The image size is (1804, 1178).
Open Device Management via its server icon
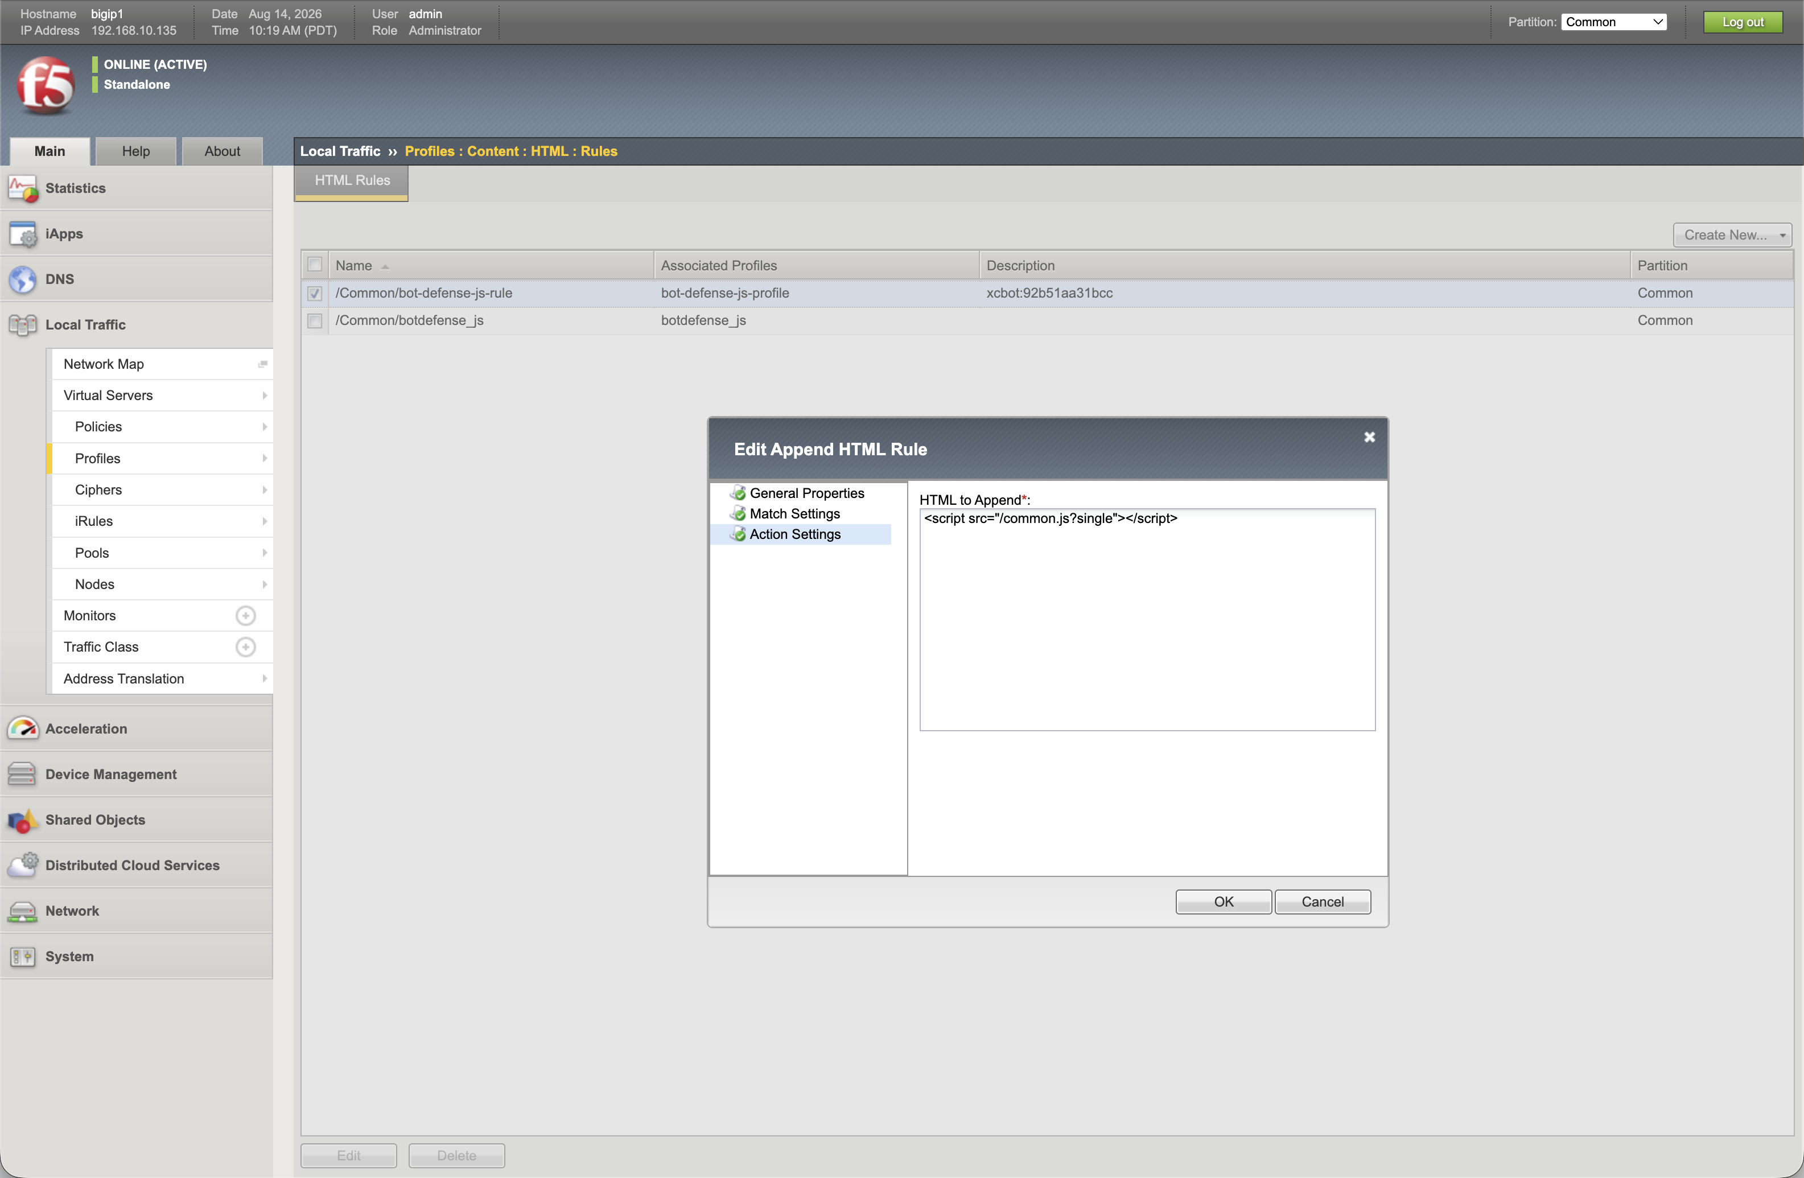[x=23, y=775]
